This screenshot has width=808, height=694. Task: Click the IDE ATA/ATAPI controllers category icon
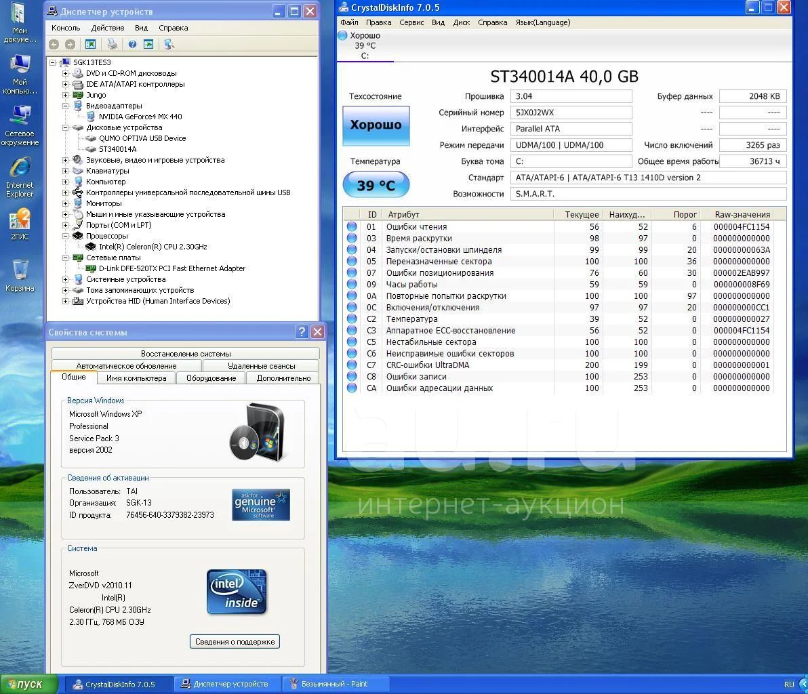click(78, 84)
